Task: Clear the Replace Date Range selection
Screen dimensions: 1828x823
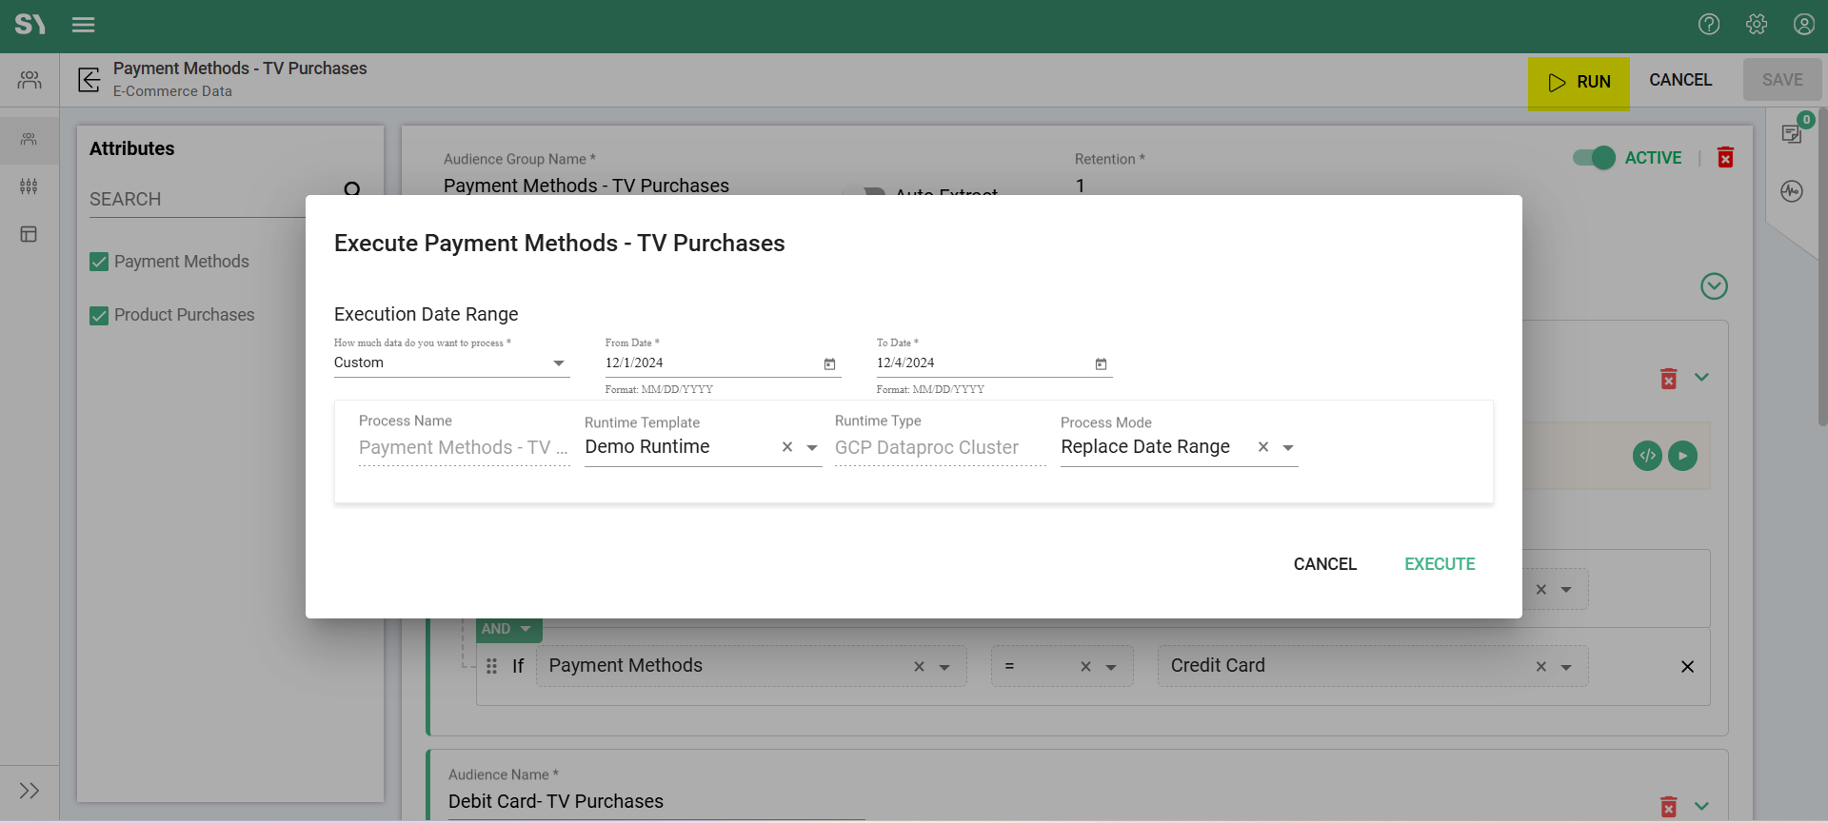Action: tap(1263, 447)
